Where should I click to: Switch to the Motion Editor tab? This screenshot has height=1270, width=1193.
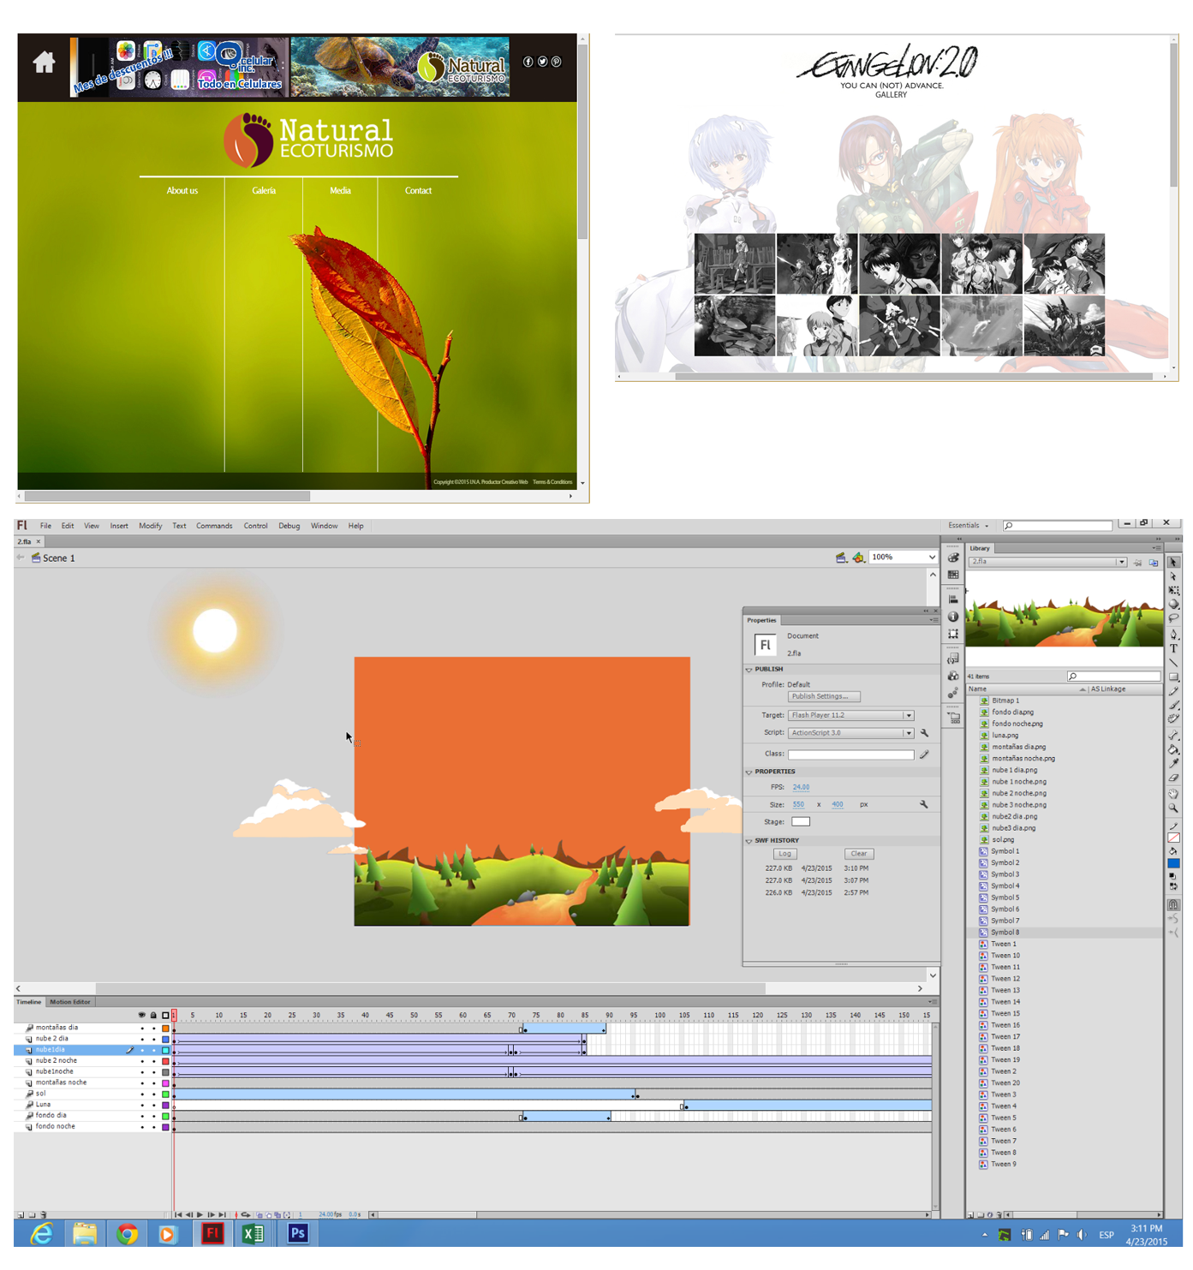70,1002
